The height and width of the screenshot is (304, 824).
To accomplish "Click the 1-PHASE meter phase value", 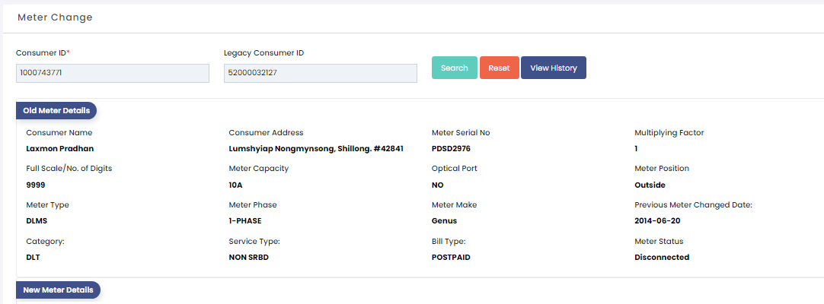I will coord(245,220).
